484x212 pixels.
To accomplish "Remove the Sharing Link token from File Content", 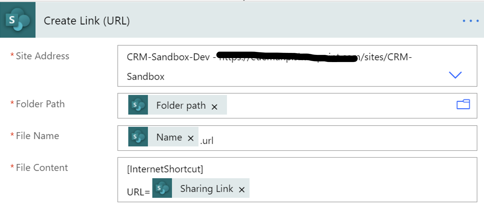I will pos(242,189).
